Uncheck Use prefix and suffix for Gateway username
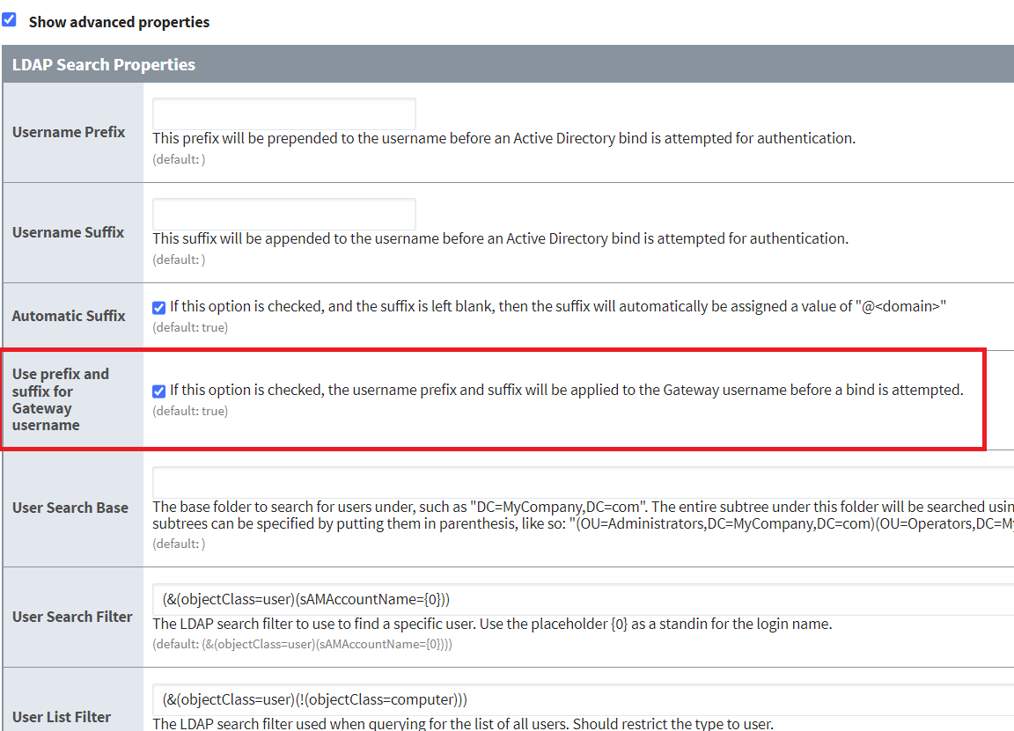This screenshot has height=731, width=1014. click(158, 391)
